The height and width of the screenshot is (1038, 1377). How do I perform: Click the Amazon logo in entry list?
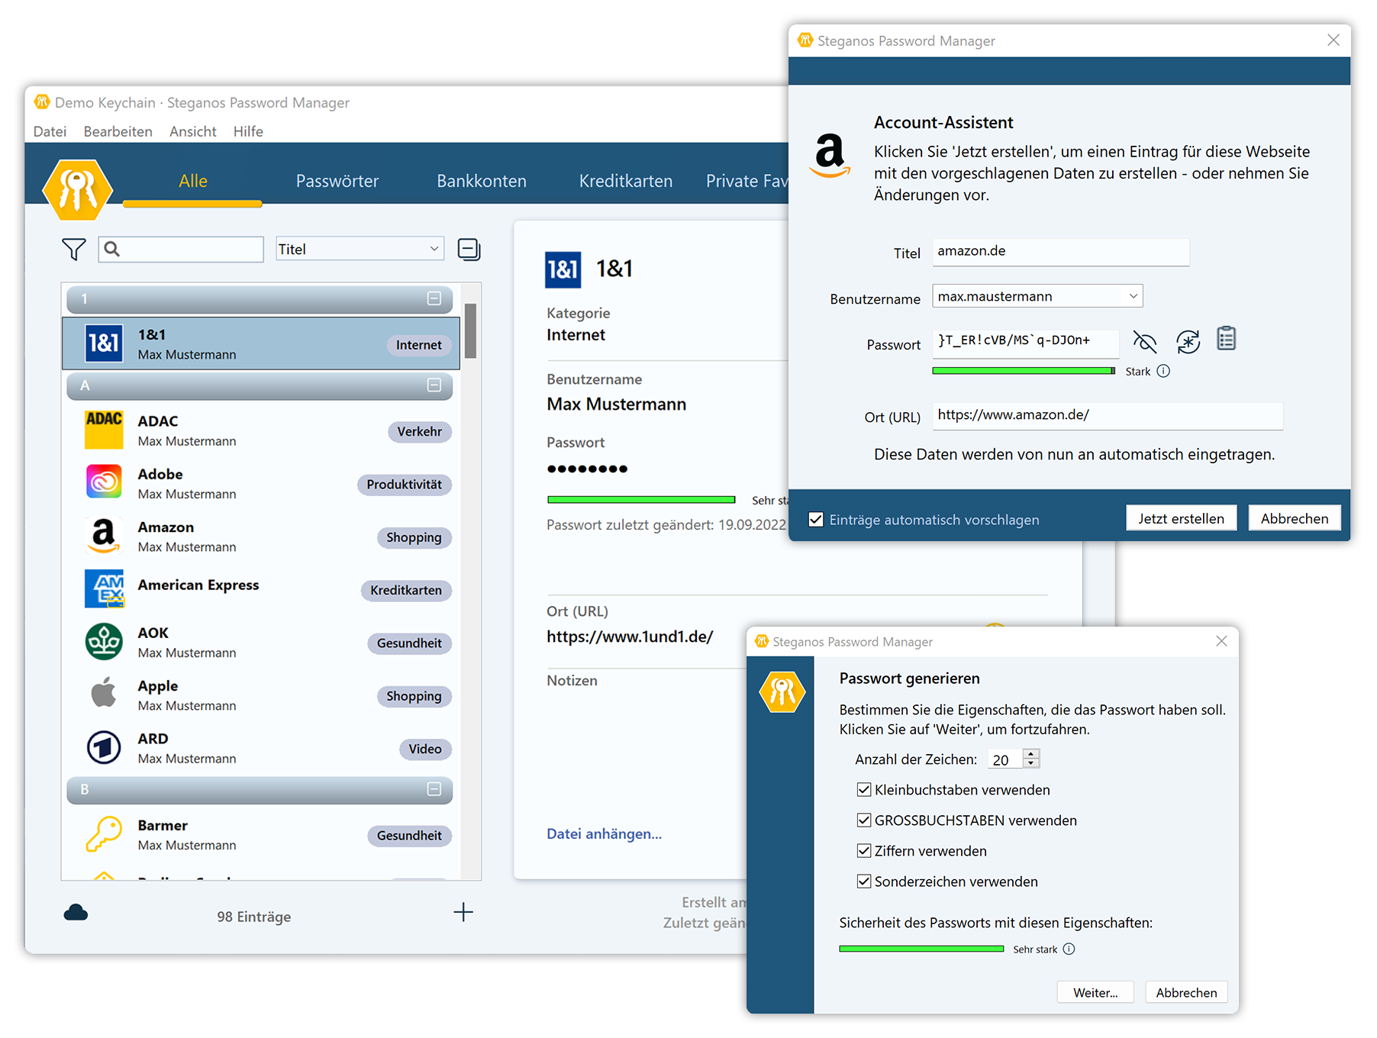coord(104,535)
